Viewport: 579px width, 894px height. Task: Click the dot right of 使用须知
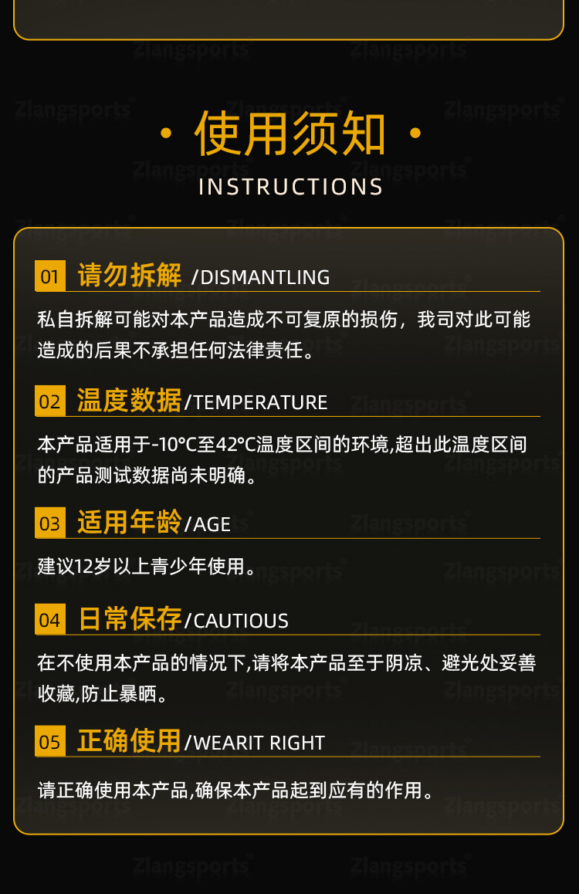415,134
